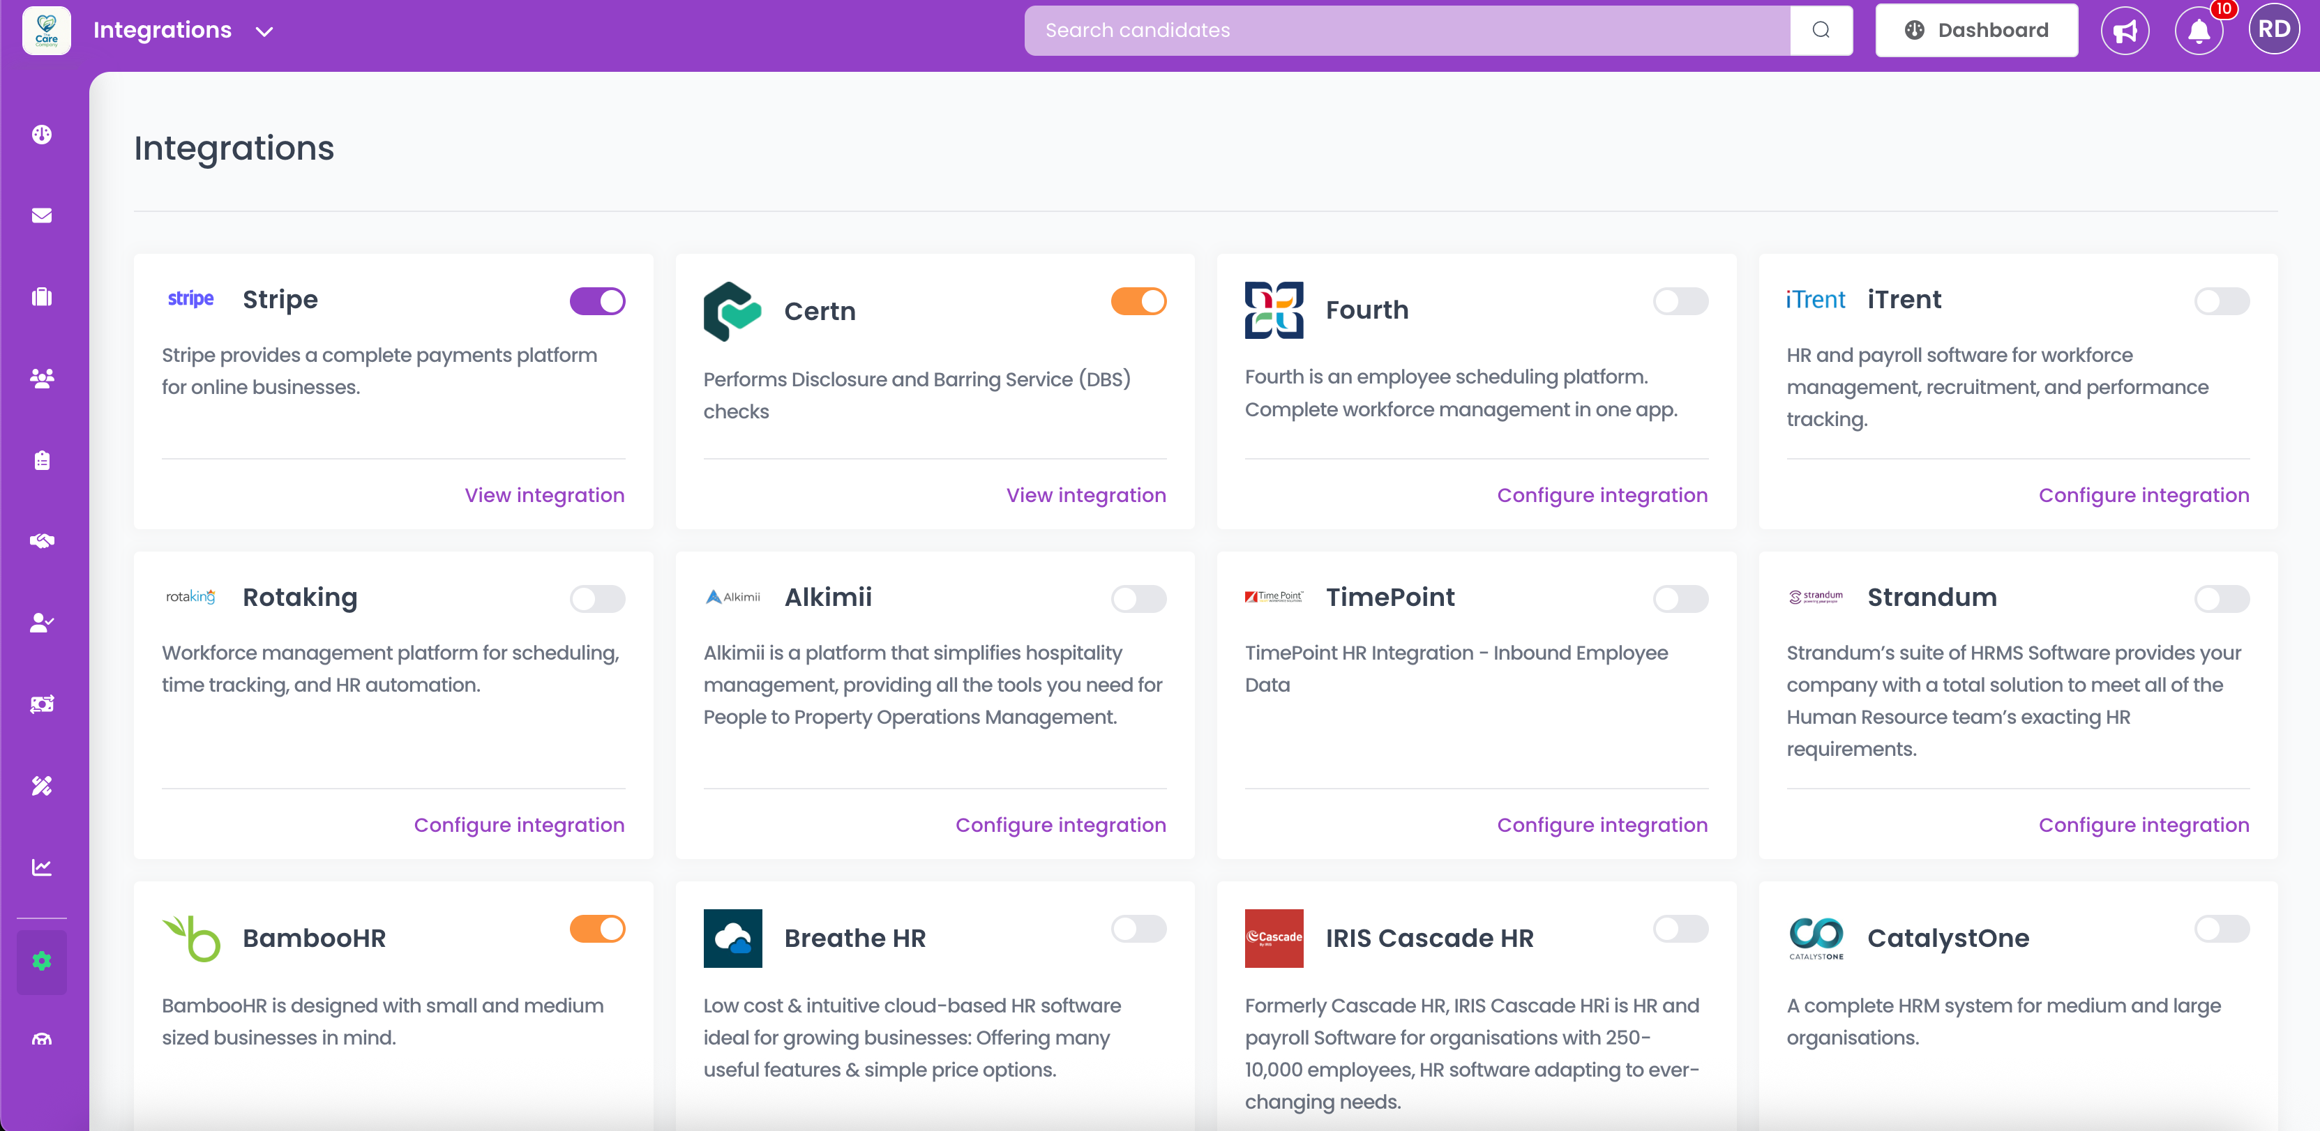Disable the Stripe integration toggle

pos(597,301)
